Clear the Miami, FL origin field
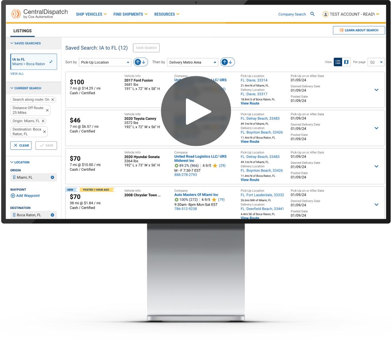The height and width of the screenshot is (342, 392). pyautogui.click(x=53, y=177)
